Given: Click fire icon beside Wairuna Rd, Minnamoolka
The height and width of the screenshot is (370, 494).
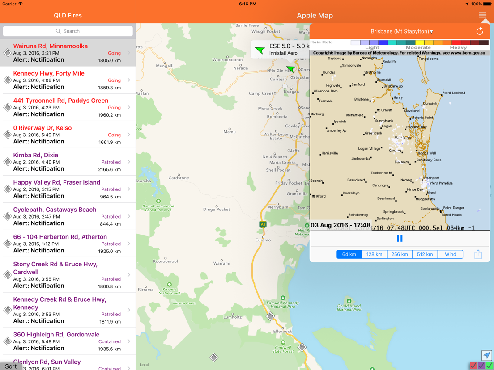Looking at the screenshot, I should [8, 53].
